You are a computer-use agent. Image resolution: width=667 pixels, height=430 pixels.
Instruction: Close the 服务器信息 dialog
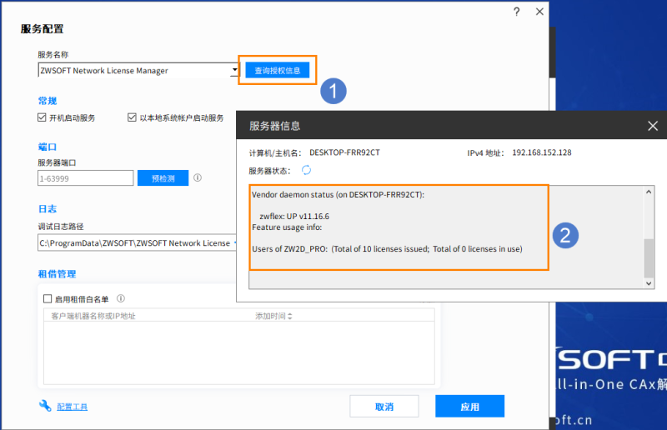653,126
